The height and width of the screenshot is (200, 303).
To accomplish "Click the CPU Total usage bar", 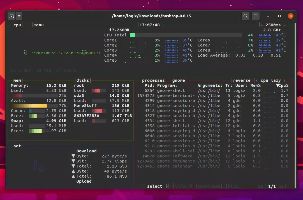I will (186, 35).
